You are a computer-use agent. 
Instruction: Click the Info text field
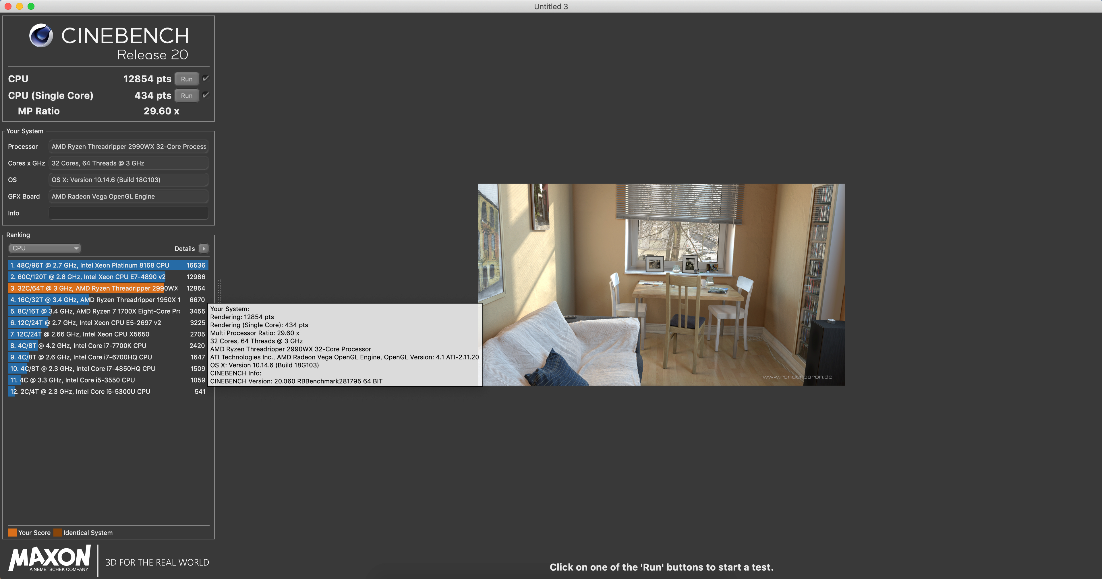pos(128,213)
